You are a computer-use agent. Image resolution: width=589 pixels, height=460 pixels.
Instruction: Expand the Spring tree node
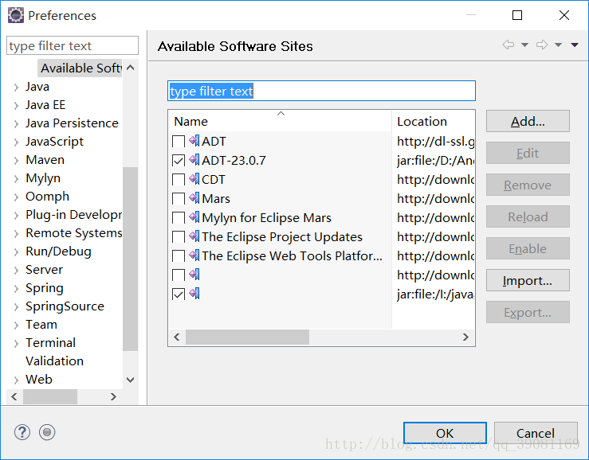(x=16, y=289)
